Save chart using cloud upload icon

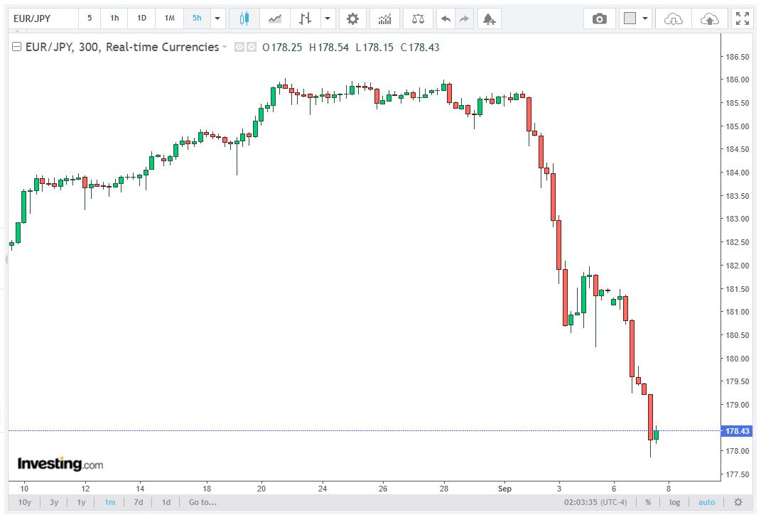click(710, 18)
